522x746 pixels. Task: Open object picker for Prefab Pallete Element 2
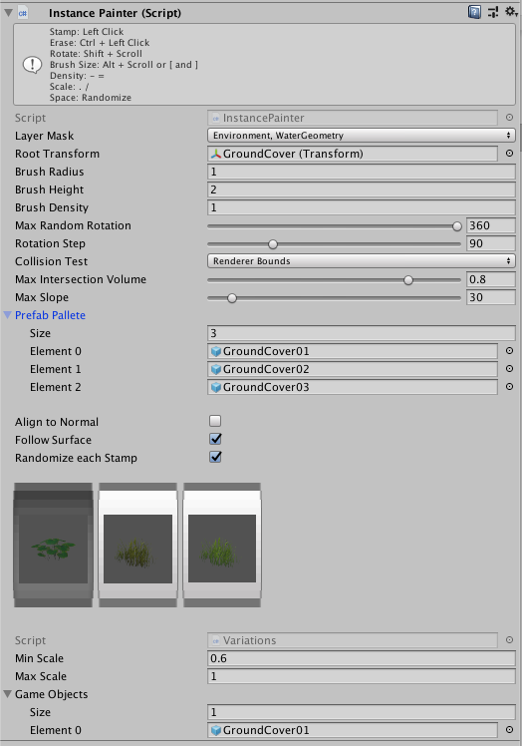(x=509, y=387)
